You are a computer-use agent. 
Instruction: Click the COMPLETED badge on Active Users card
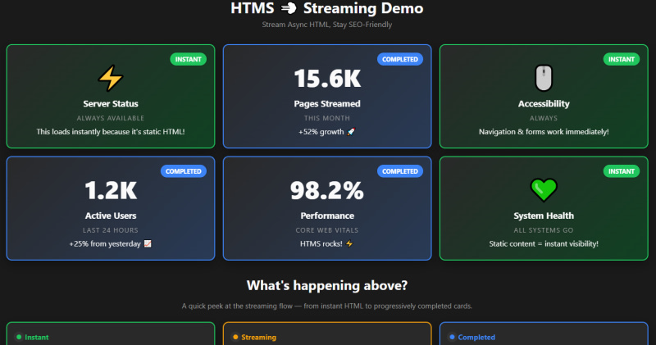[x=184, y=171]
